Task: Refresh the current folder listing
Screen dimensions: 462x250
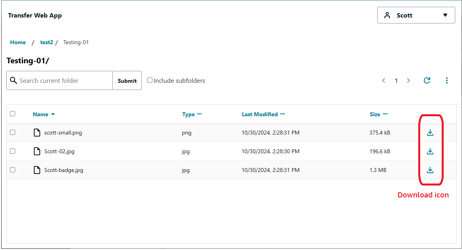Action: coord(427,80)
